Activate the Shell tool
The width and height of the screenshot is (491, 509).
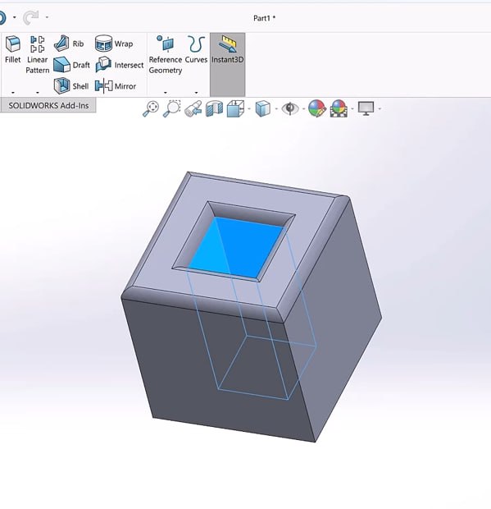(71, 86)
